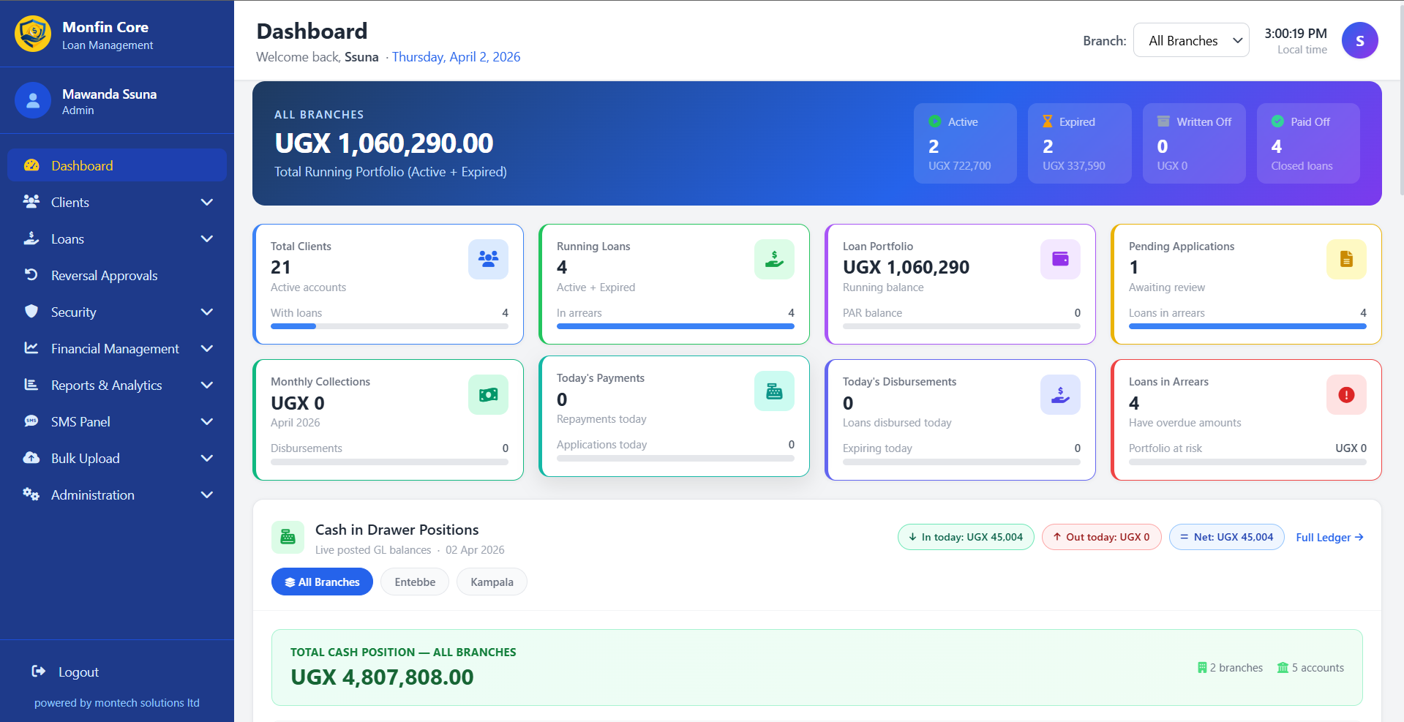Expand the Clients menu
The image size is (1404, 722).
[117, 202]
